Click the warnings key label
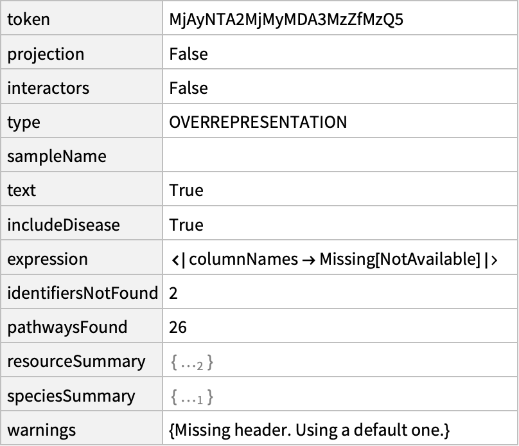 [x=41, y=431]
